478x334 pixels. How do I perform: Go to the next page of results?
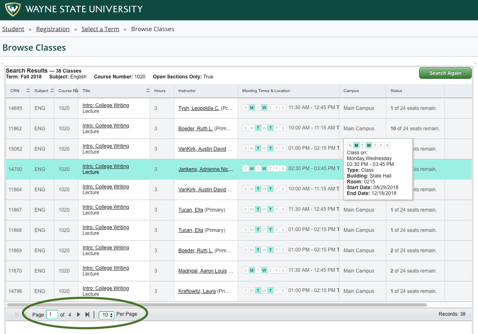78,314
